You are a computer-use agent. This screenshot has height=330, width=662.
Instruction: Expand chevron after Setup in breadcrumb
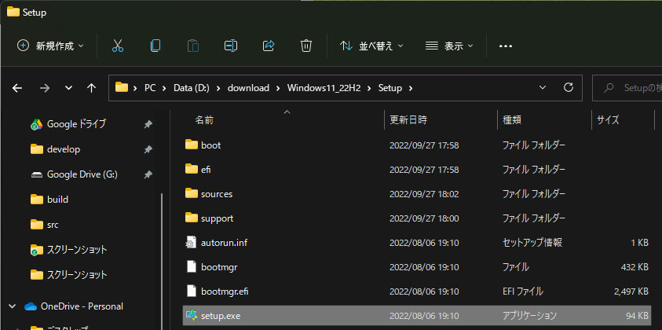411,88
